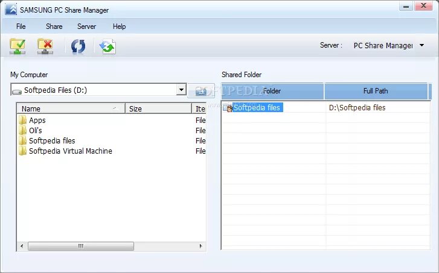Click the left scroll arrow of file list

pyautogui.click(x=22, y=246)
